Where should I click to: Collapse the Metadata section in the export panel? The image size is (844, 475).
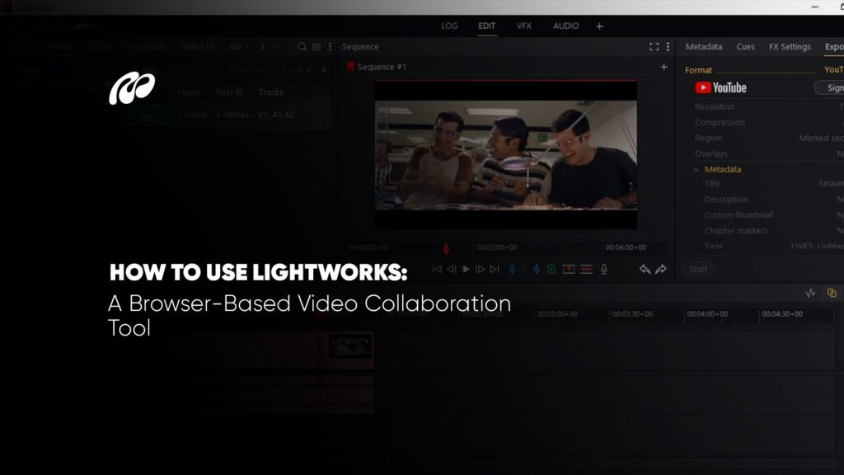(x=696, y=169)
